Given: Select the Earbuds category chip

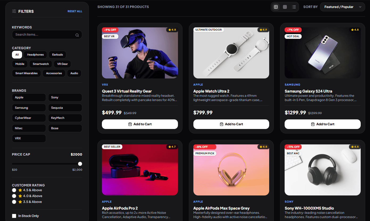Looking at the screenshot, I should point(57,55).
